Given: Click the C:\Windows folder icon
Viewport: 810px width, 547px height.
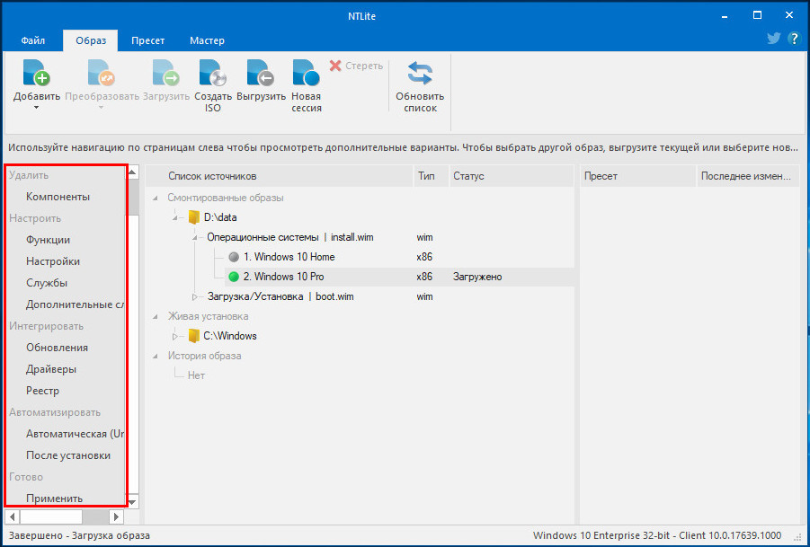Looking at the screenshot, I should tap(193, 336).
